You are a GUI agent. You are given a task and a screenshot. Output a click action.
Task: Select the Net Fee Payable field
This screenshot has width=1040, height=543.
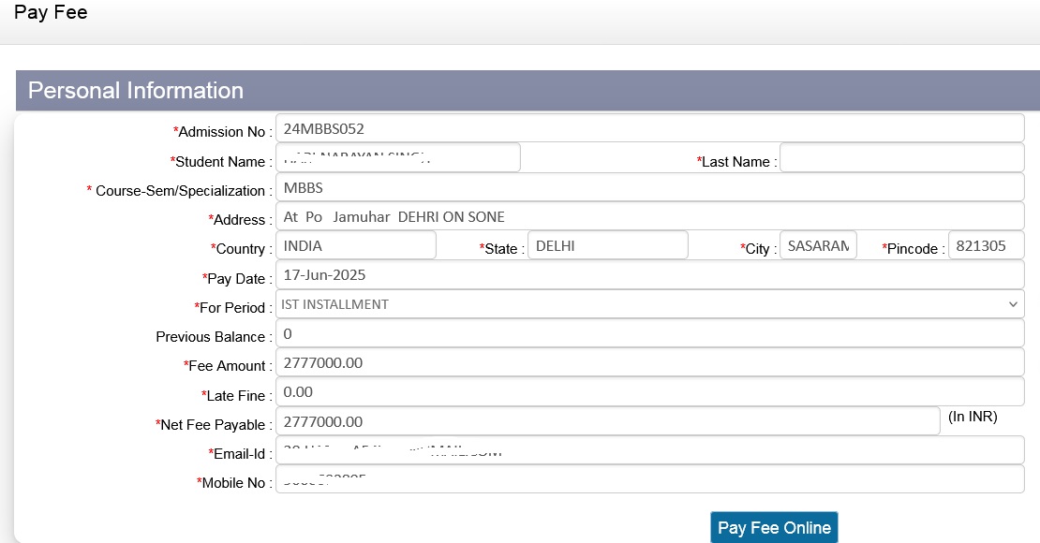click(607, 422)
